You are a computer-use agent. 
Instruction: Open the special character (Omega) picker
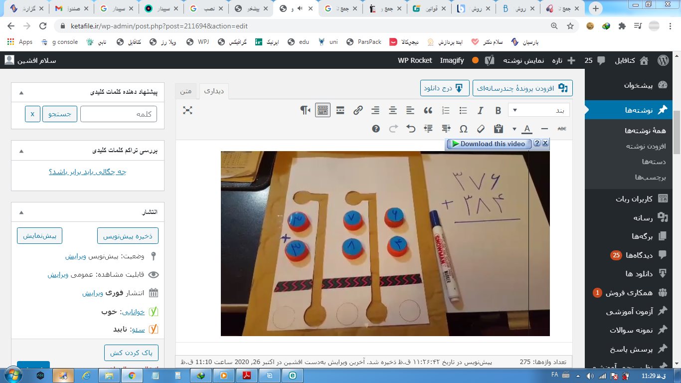463,129
